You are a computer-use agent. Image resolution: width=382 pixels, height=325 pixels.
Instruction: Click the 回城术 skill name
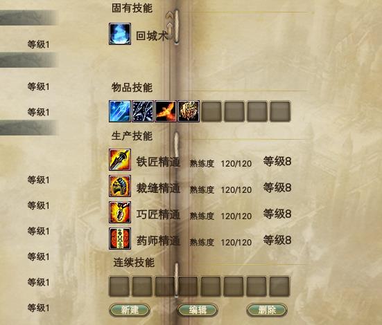pyautogui.click(x=152, y=36)
